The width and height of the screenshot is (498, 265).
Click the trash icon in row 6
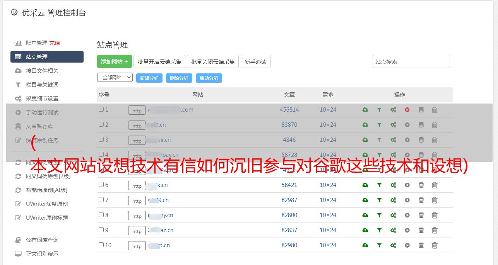(435, 185)
